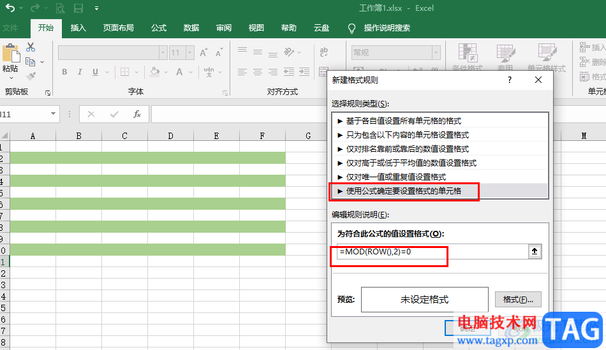The image size is (606, 350).
Task: Switch to the 页面布局 ribbon tab
Action: click(118, 28)
